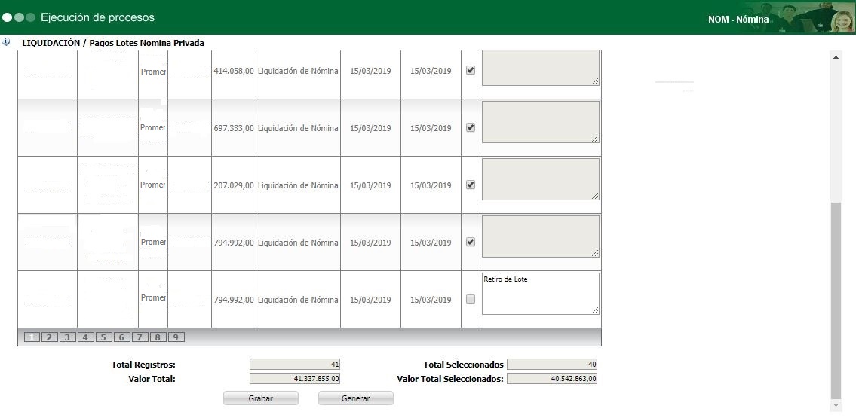Go to page 1 of the grid
This screenshot has height=418, width=856.
pos(32,337)
